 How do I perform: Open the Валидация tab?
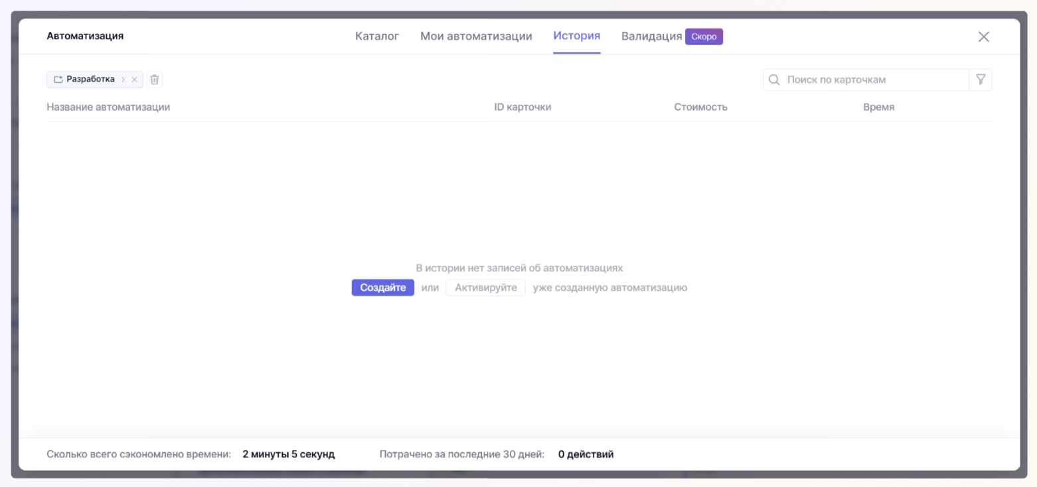pos(651,36)
